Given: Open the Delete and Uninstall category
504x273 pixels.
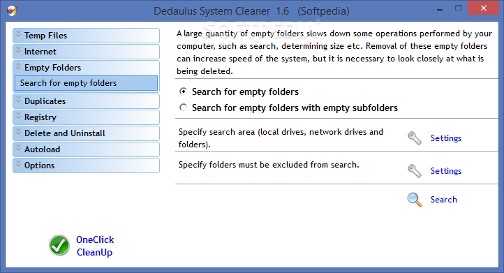Looking at the screenshot, I should [86, 133].
